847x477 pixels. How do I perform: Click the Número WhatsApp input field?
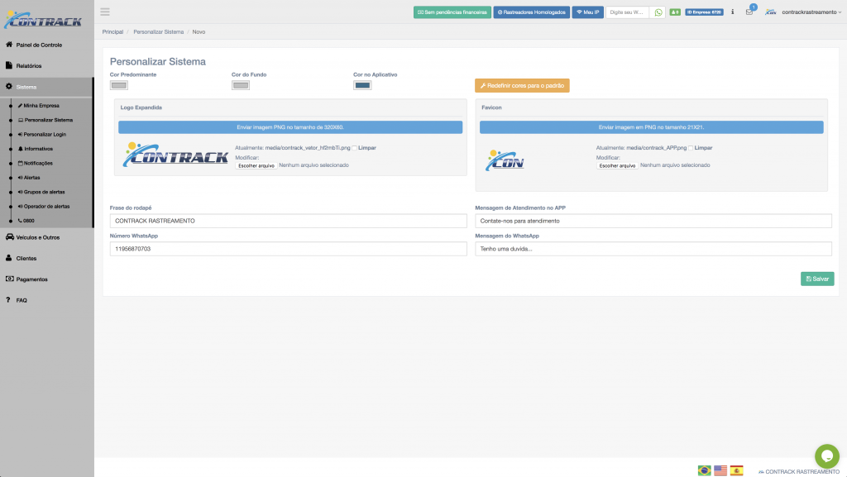click(288, 249)
